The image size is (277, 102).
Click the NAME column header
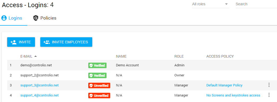pyautogui.click(x=121, y=56)
